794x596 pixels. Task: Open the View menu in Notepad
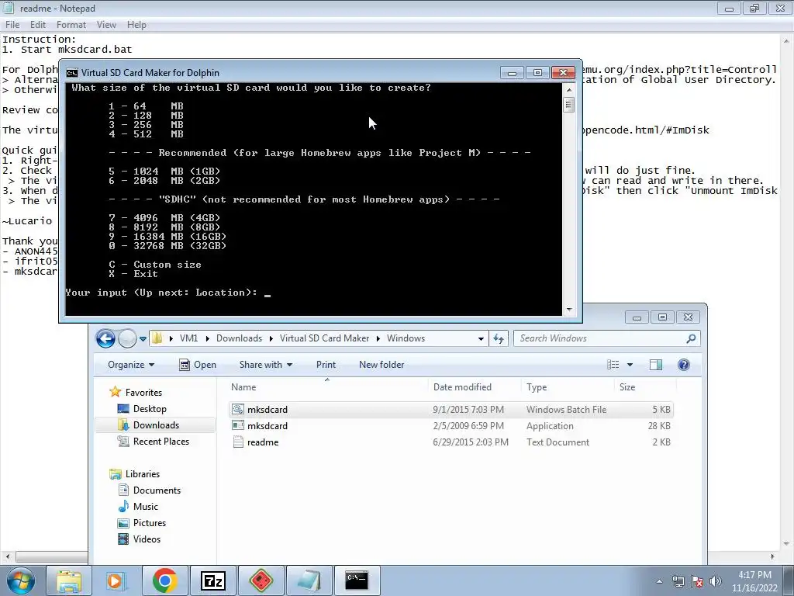coord(106,24)
